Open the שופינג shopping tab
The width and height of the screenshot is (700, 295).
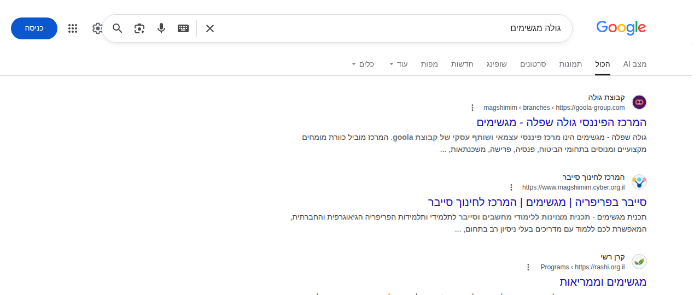point(497,64)
